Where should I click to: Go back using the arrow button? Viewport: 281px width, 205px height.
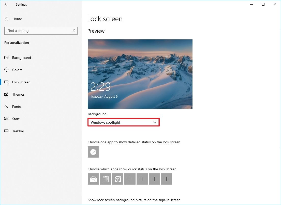click(x=6, y=4)
